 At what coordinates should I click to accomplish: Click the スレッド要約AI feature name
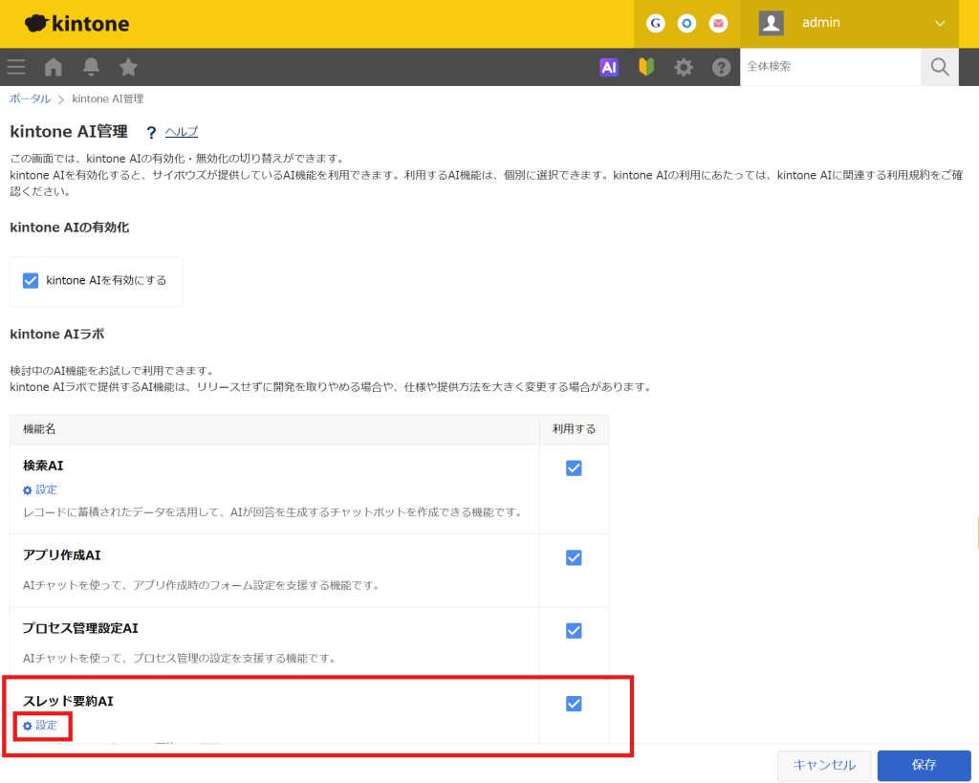click(68, 701)
